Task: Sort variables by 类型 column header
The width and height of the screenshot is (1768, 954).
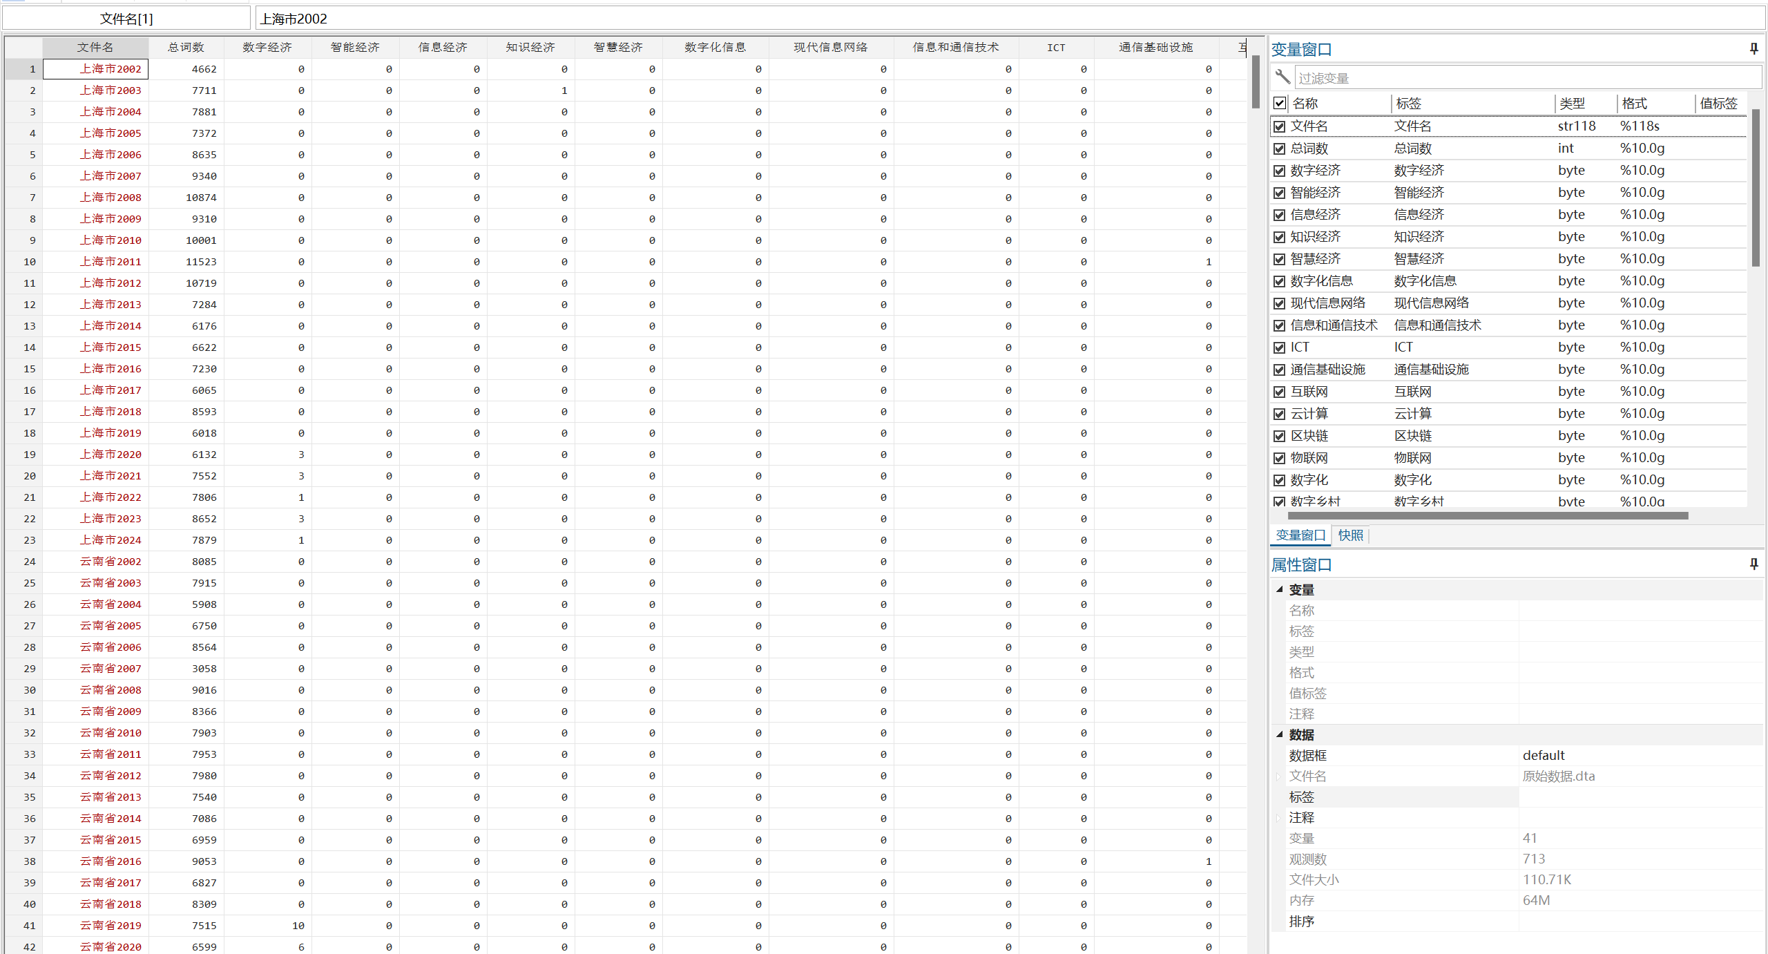Action: [x=1572, y=104]
